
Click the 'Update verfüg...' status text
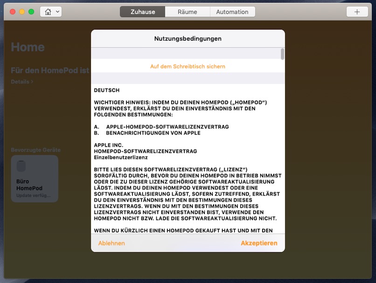(34, 195)
